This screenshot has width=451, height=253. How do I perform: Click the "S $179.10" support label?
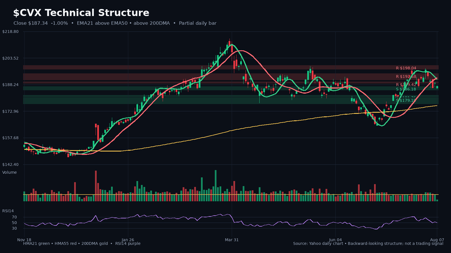coord(406,101)
